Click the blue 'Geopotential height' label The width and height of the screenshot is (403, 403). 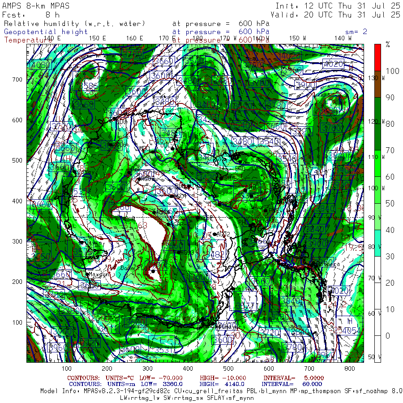tap(46, 32)
